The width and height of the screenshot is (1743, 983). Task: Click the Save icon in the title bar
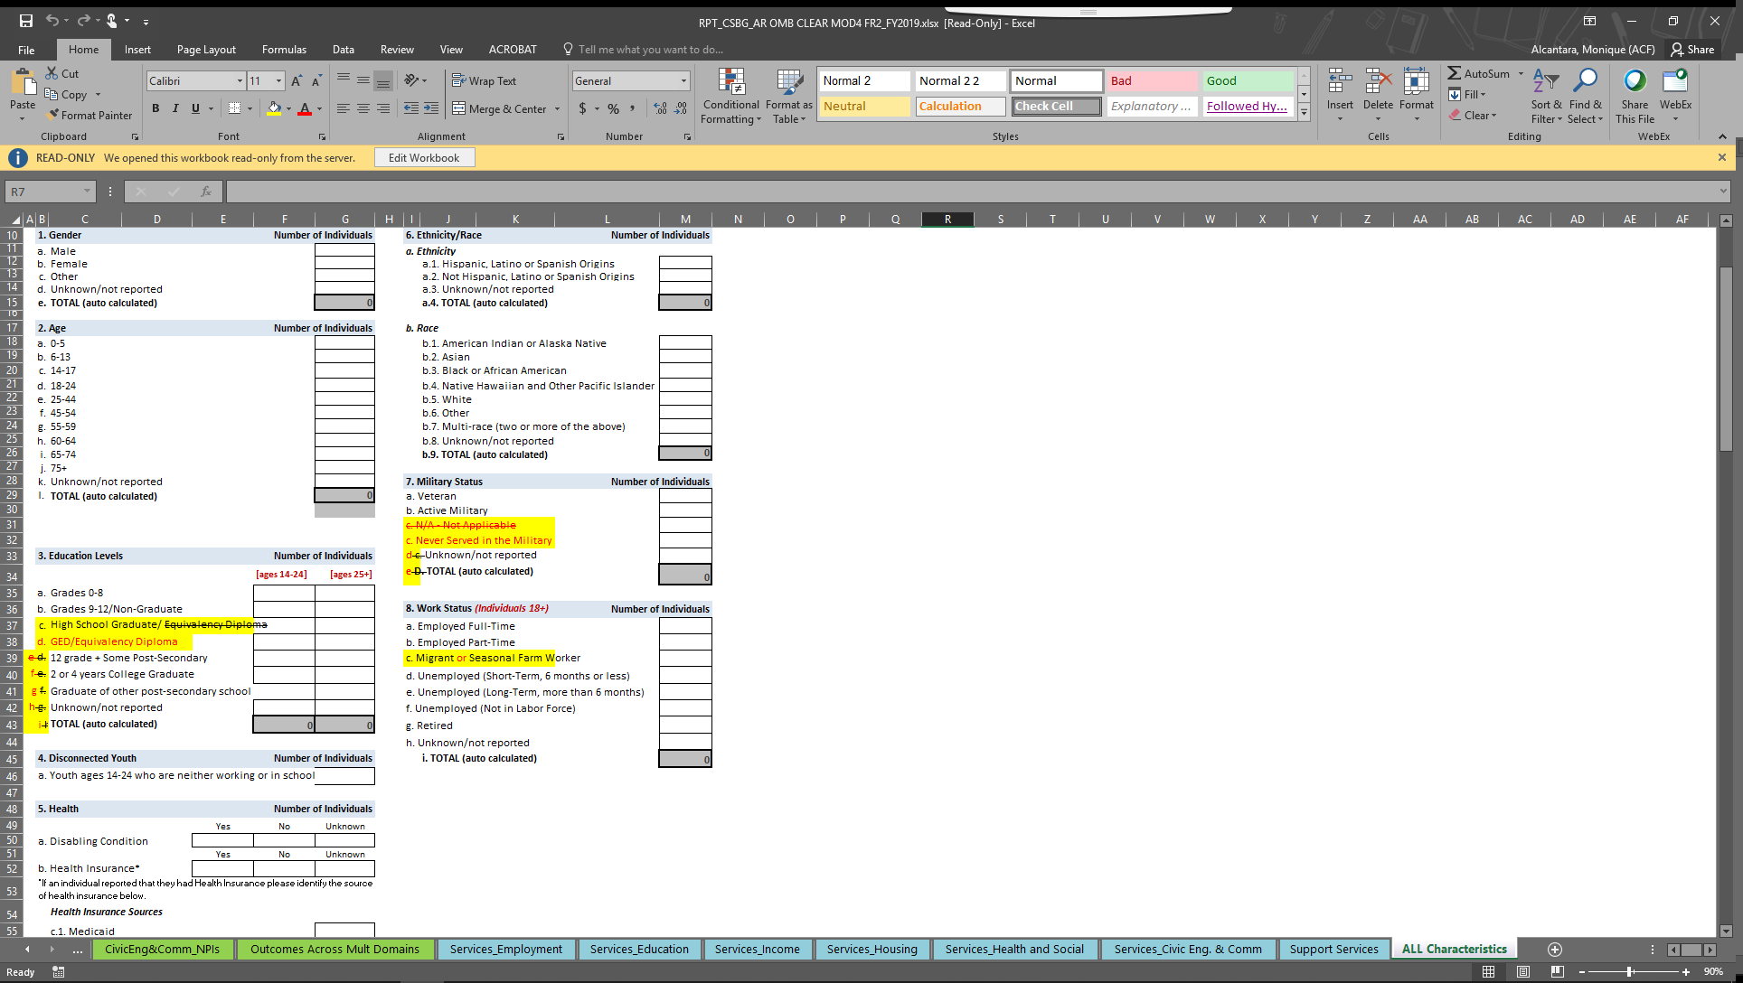(x=26, y=21)
